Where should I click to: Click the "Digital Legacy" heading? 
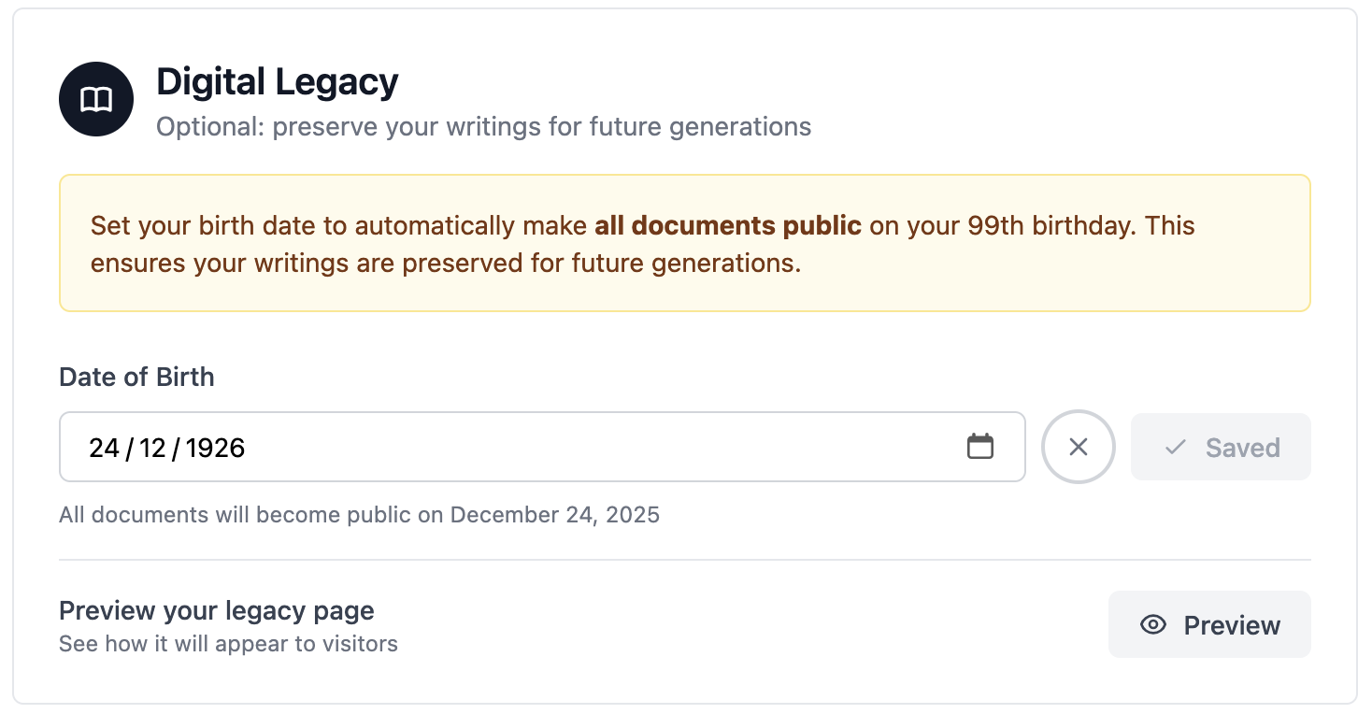point(277,81)
